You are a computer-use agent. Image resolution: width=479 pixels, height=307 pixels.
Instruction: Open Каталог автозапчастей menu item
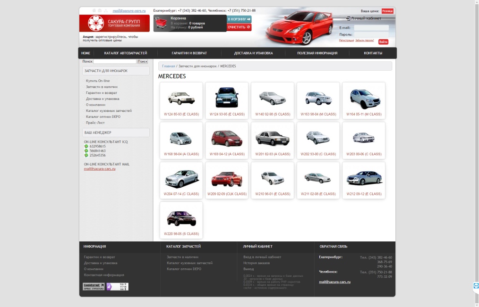coord(126,53)
